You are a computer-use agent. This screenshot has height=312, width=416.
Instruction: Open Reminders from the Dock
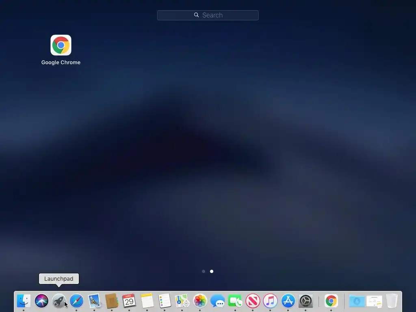tap(165, 301)
